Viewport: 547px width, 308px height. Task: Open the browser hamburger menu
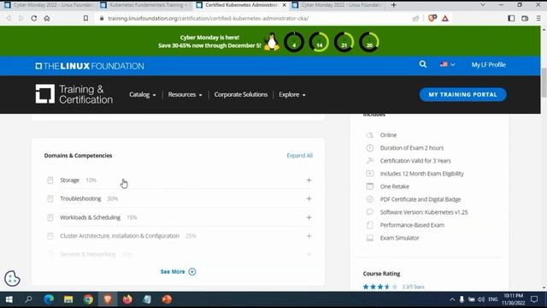click(x=538, y=18)
